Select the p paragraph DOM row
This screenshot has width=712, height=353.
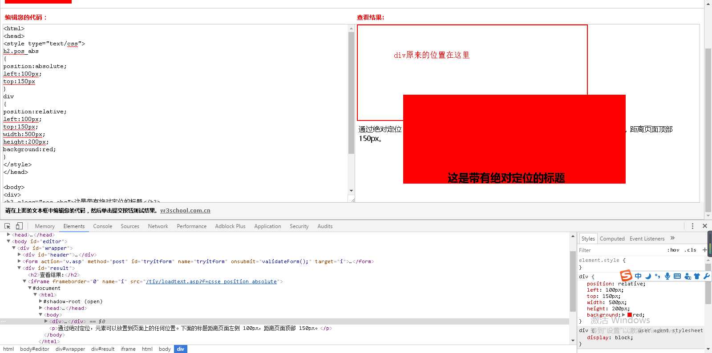(285, 328)
